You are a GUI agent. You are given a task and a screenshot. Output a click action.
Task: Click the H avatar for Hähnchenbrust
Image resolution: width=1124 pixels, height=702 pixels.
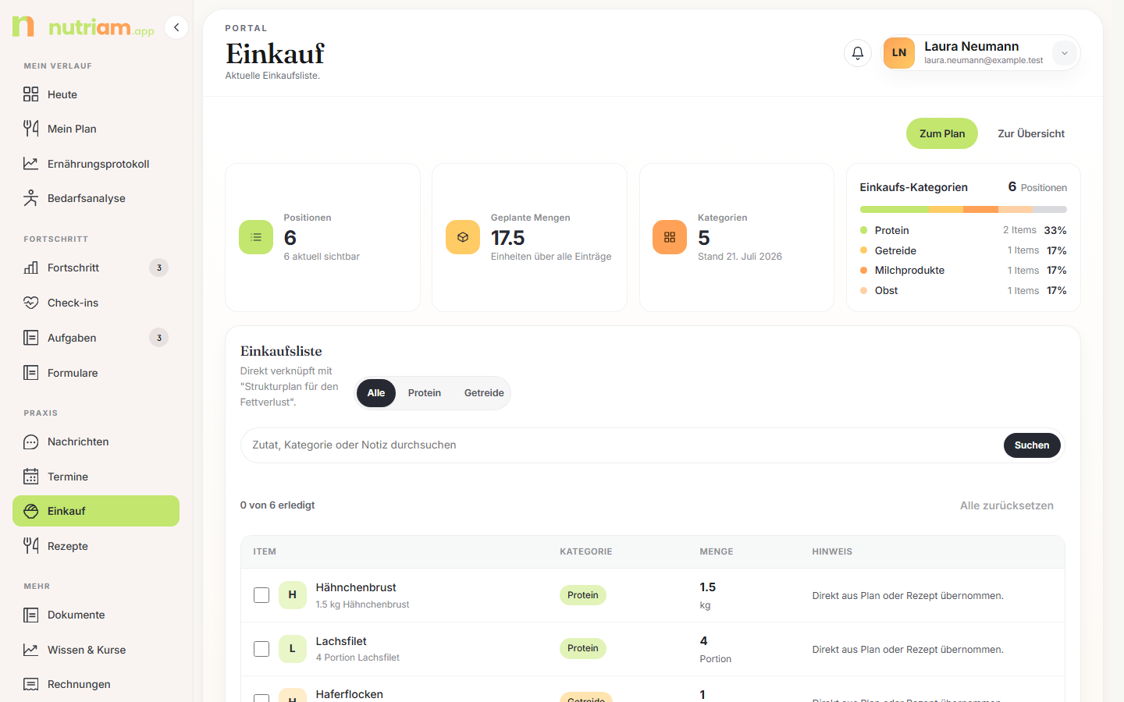click(293, 595)
